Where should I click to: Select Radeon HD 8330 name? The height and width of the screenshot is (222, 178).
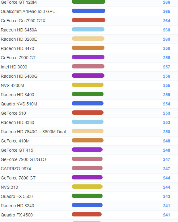[17, 122]
